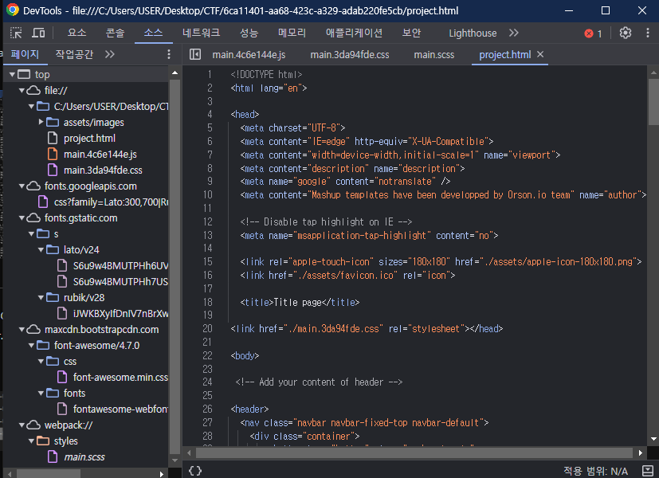Click the editor horizontal scrollbar

point(414,453)
